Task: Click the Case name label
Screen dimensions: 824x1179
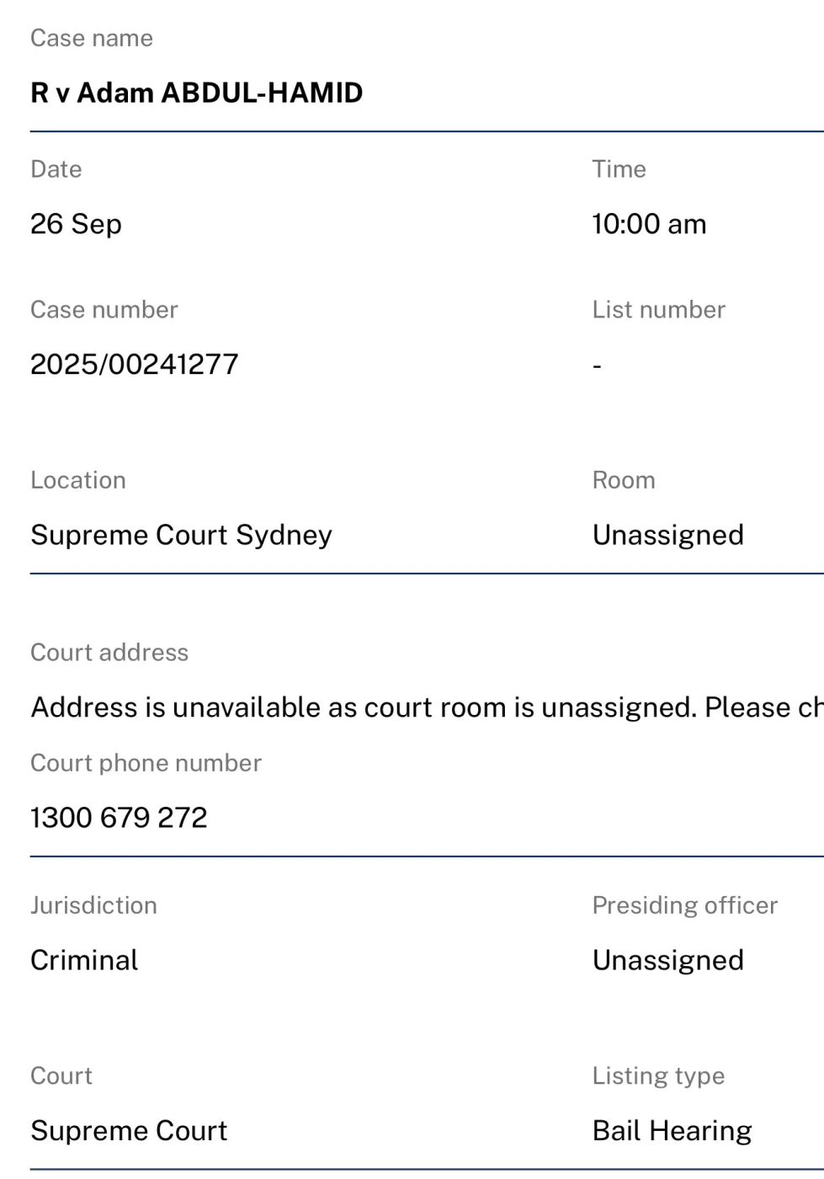Action: click(x=92, y=38)
